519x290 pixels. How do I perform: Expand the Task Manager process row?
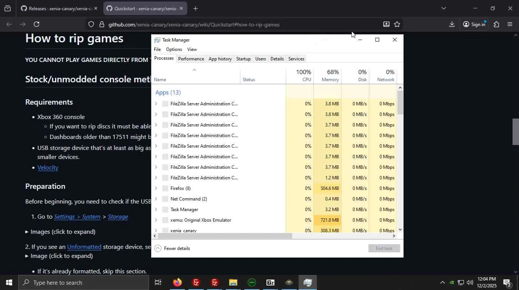coord(156,210)
